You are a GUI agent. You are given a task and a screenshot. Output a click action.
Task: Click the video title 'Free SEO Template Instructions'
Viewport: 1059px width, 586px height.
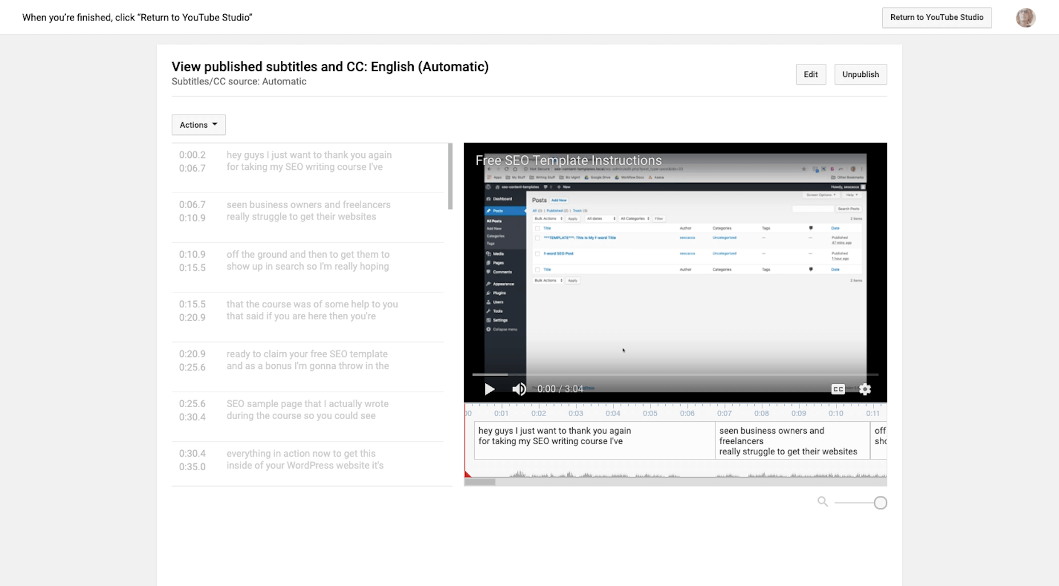[x=569, y=160]
